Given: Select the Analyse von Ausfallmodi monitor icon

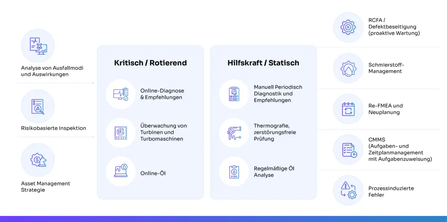Looking at the screenshot, I should pyautogui.click(x=38, y=45).
